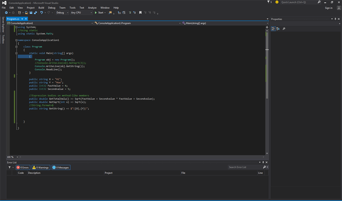Click the Open File folder icon
This screenshot has height=201, width=342.
pyautogui.click(x=26, y=13)
